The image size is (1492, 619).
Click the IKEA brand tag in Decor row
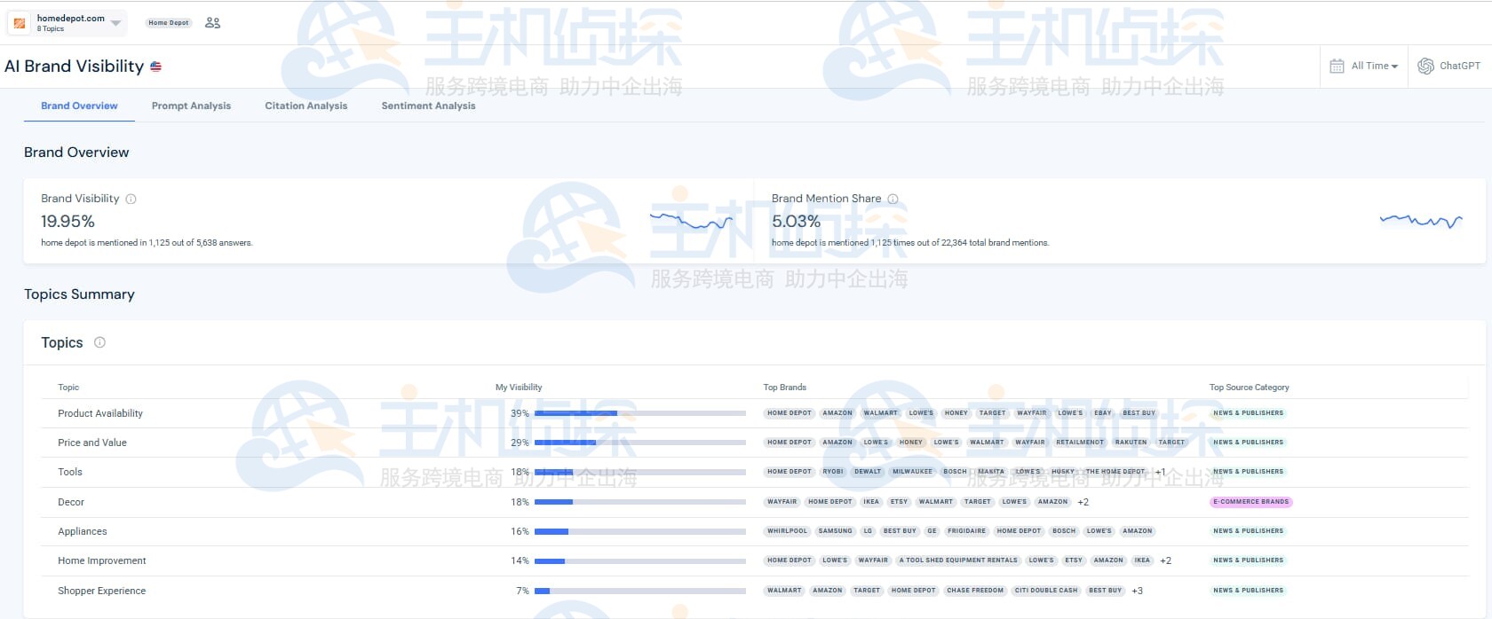point(871,502)
